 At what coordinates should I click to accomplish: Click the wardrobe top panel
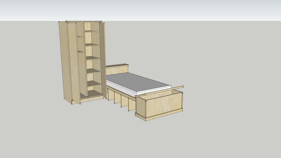pyautogui.click(x=83, y=21)
